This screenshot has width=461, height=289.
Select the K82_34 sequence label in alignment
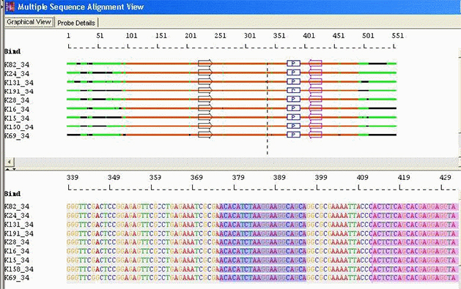(x=17, y=206)
